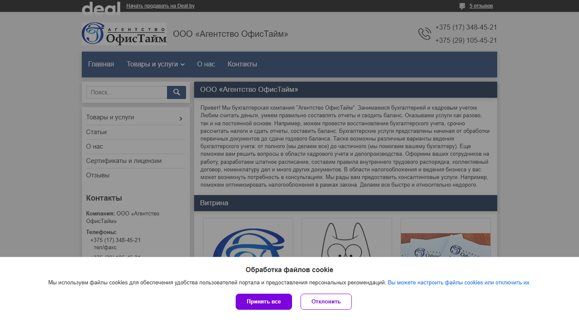Open first showcase item with blue logo

(x=248, y=237)
